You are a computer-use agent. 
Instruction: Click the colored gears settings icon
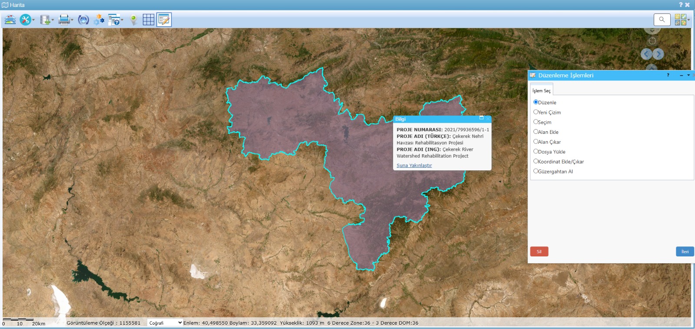(99, 20)
